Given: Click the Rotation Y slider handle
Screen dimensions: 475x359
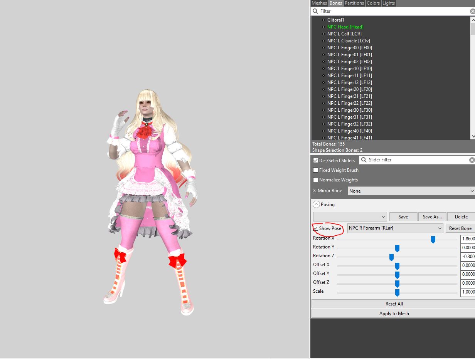Looking at the screenshot, I should coord(397,248).
